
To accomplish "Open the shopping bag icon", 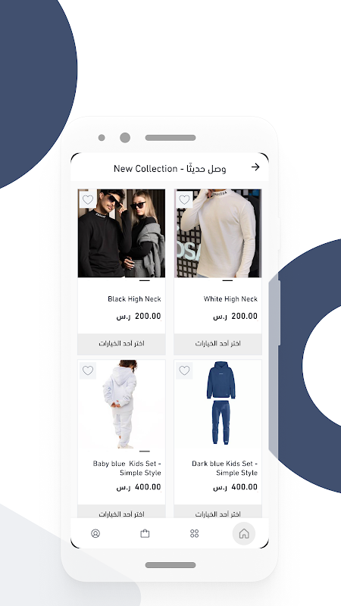I will tap(145, 533).
